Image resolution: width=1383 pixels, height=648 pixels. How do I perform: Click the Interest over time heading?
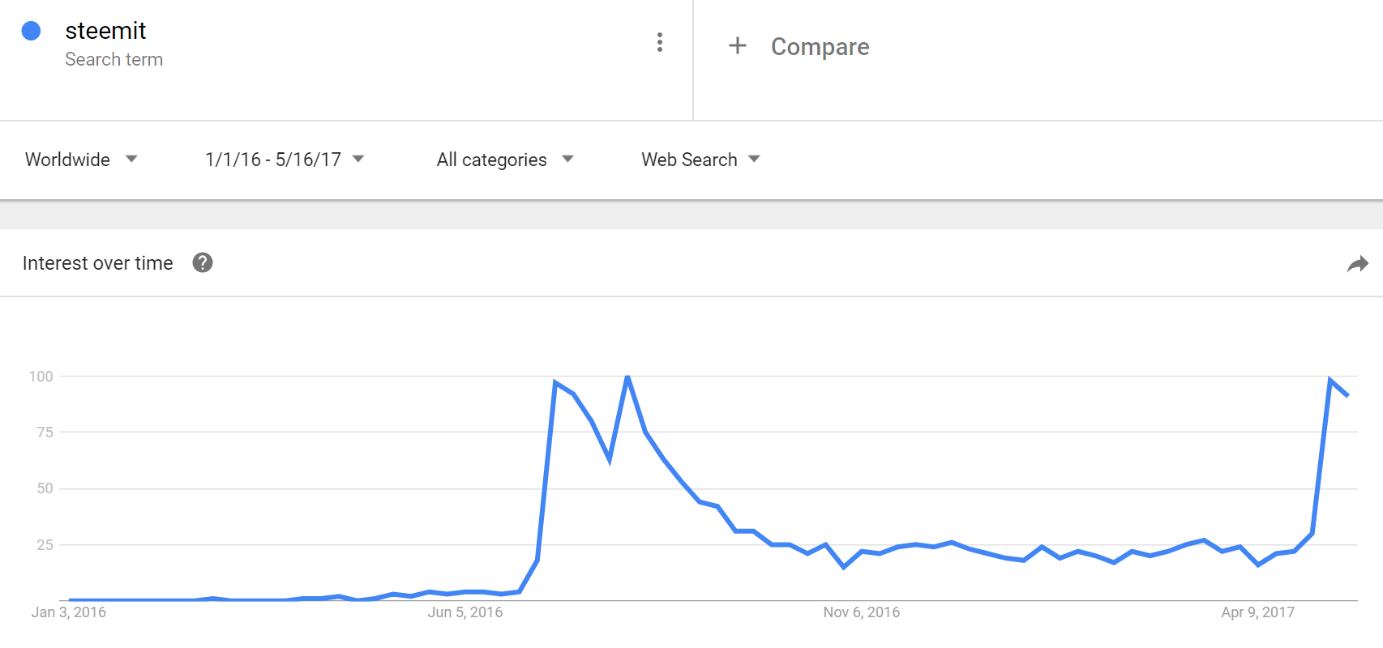(x=97, y=263)
